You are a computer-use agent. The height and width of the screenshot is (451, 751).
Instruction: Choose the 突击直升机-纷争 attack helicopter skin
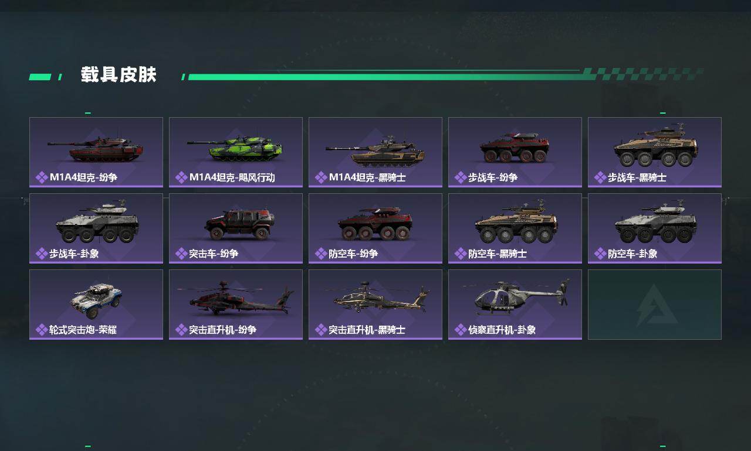point(236,305)
